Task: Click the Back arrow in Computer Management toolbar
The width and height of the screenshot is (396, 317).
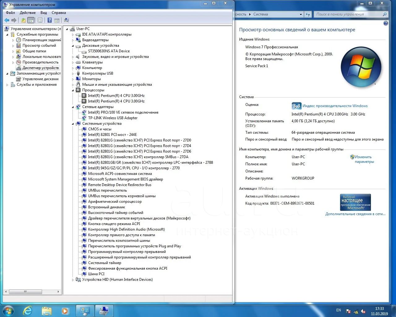Action: tap(7, 20)
